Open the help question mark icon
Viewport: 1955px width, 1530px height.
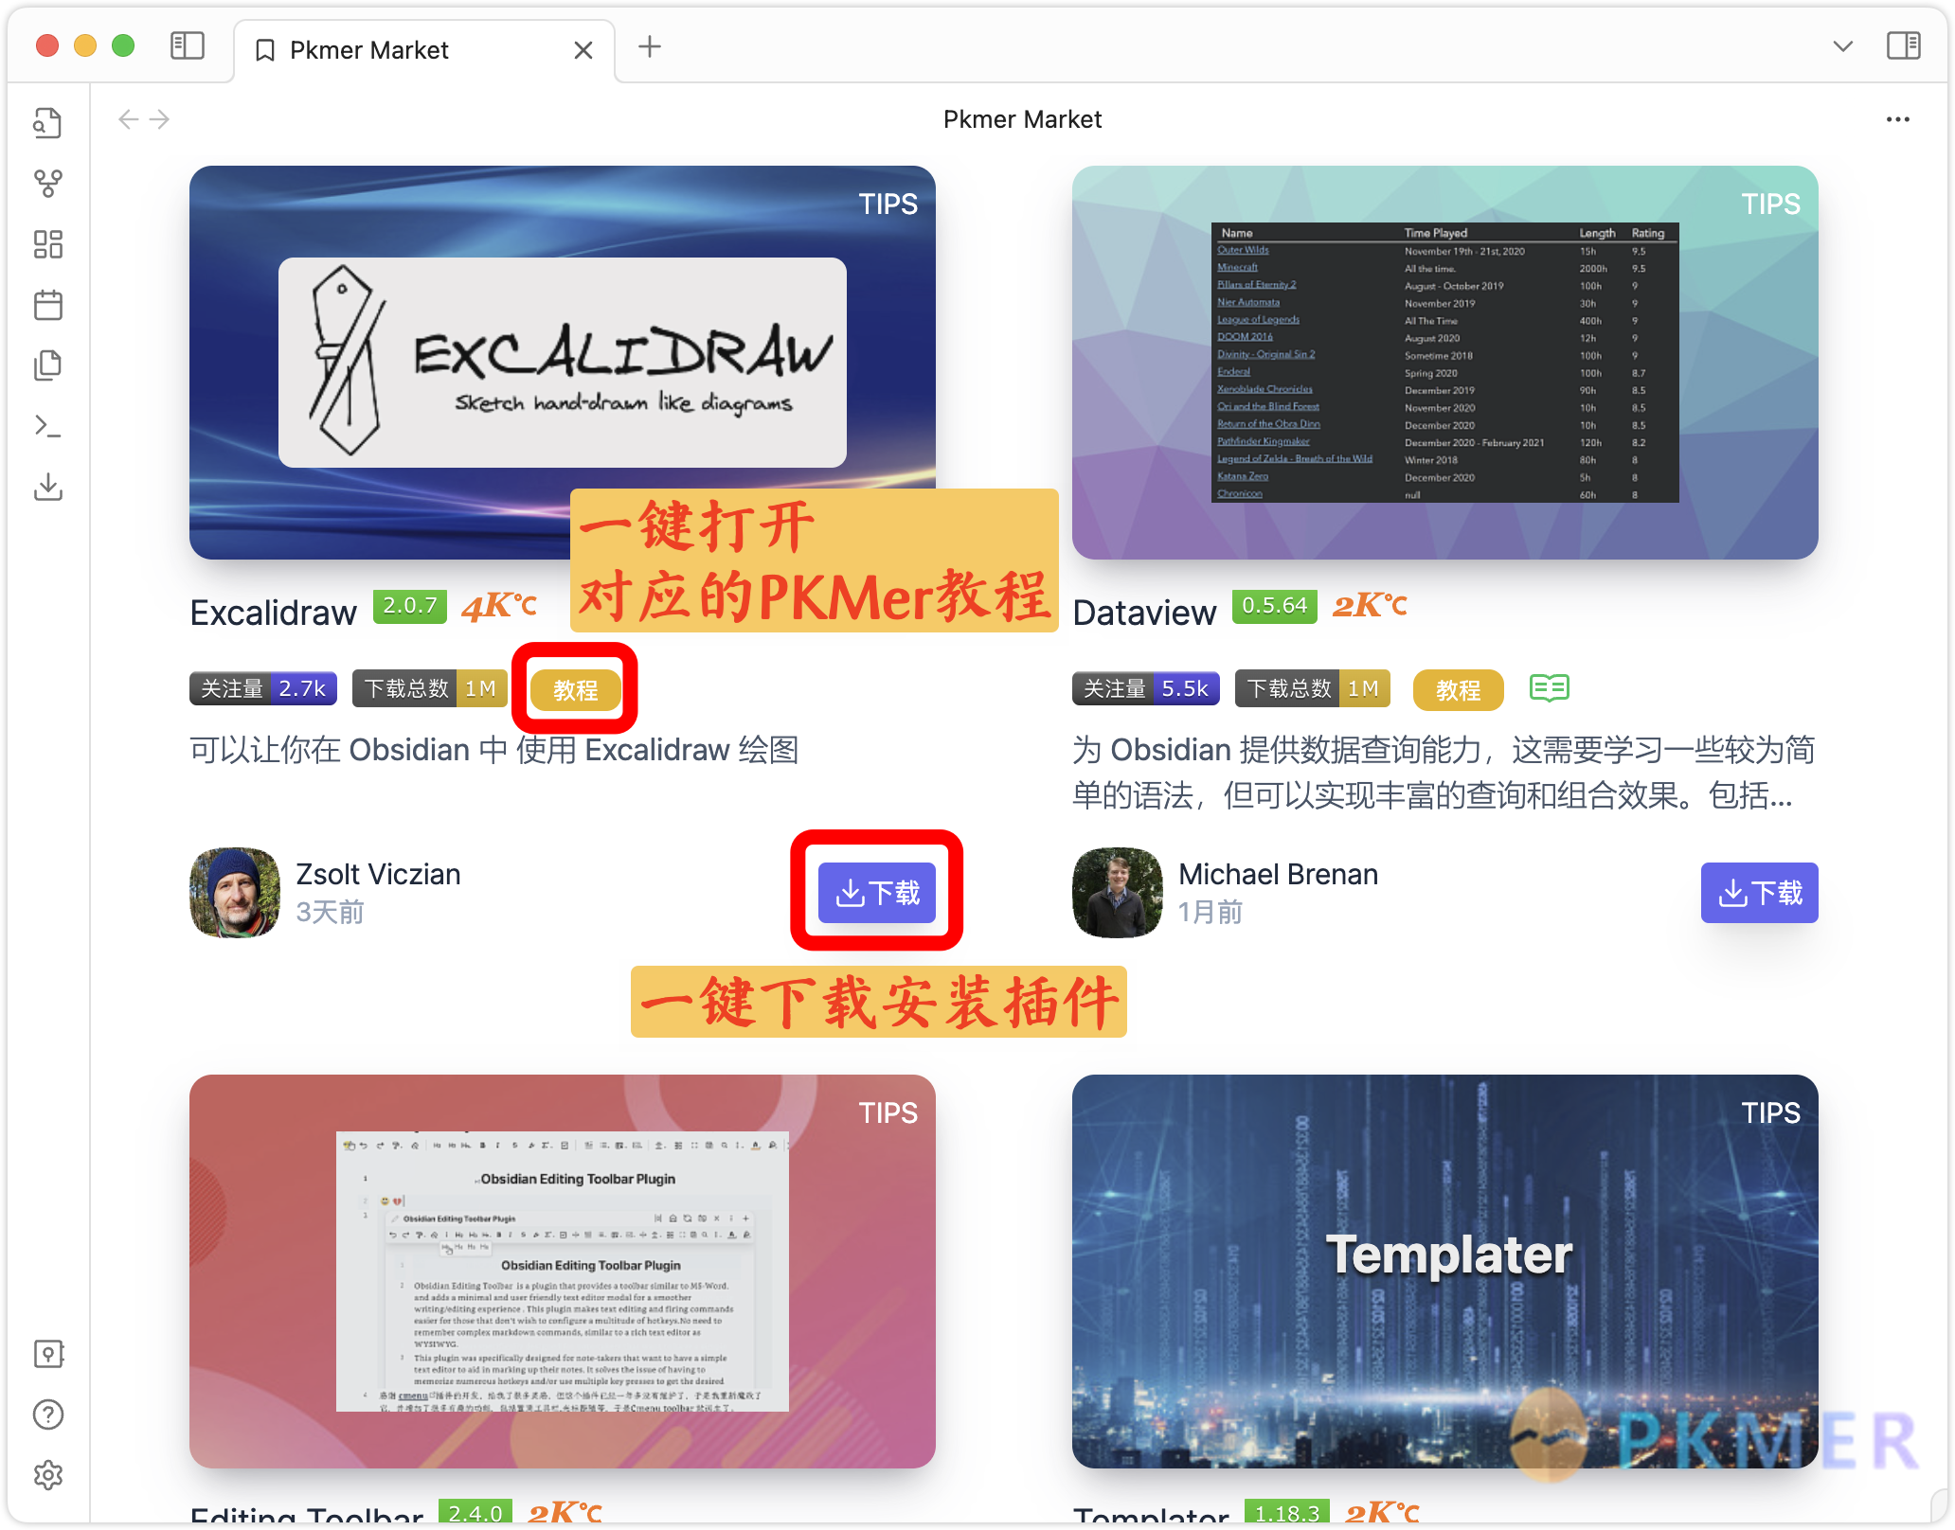[x=48, y=1414]
